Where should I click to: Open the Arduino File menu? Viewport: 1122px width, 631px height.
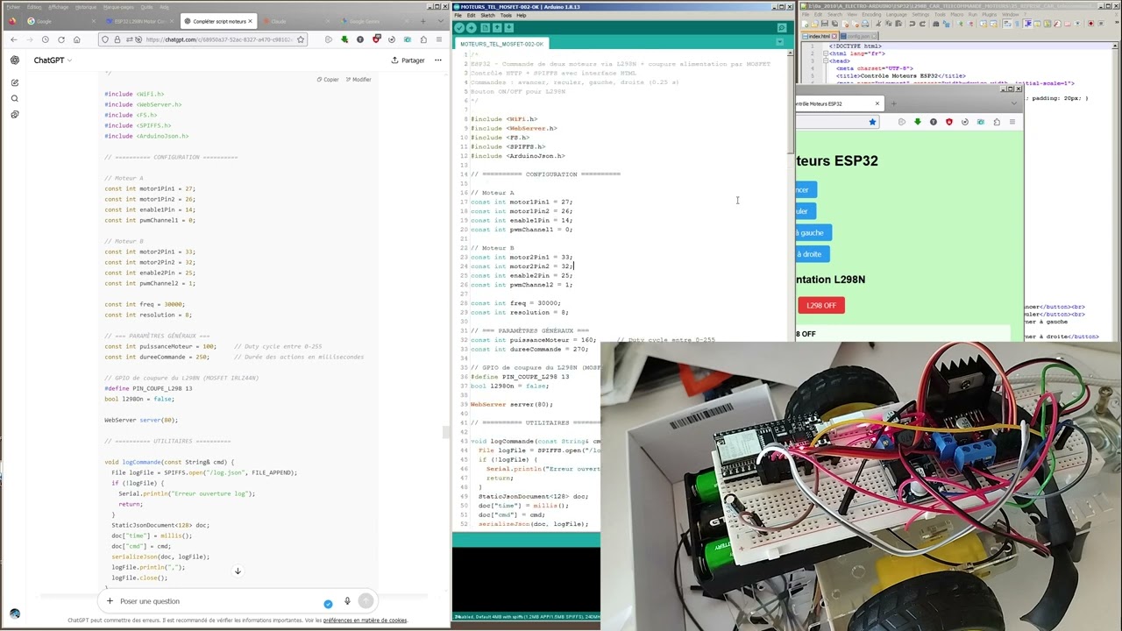tap(458, 15)
